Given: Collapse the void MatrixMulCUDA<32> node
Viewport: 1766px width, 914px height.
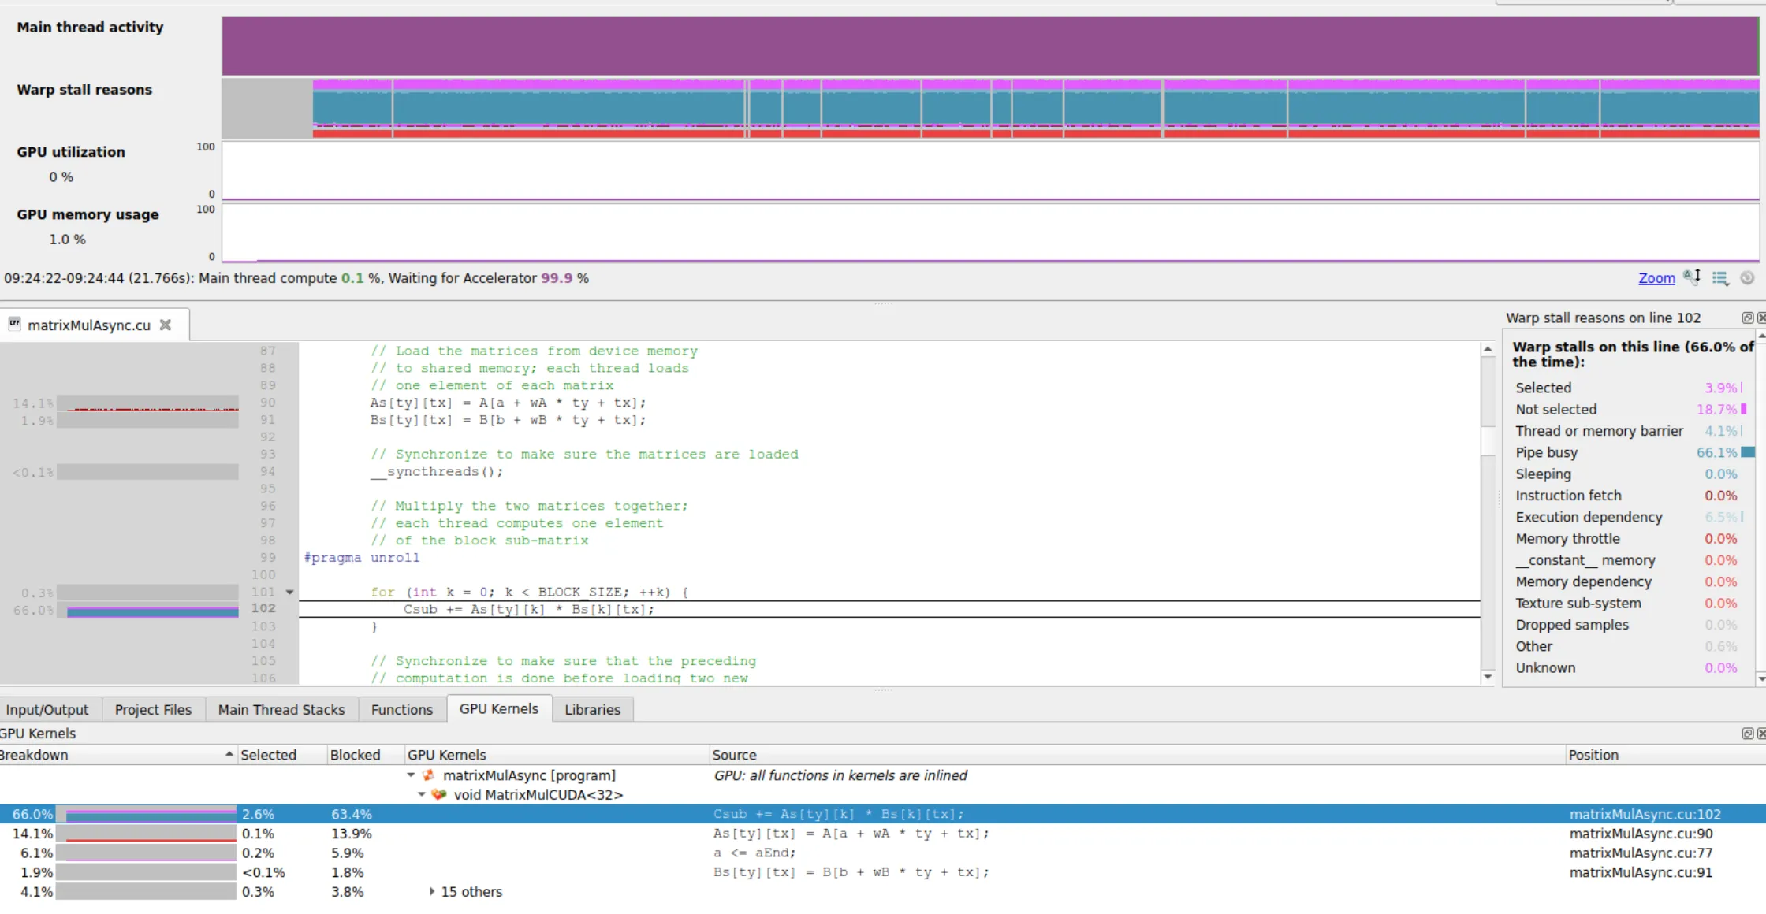Looking at the screenshot, I should coord(422,795).
